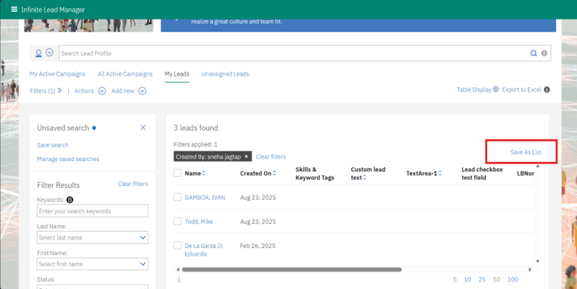577x289 pixels.
Task: Check the Todd, Mike row checkbox
Action: click(x=177, y=222)
